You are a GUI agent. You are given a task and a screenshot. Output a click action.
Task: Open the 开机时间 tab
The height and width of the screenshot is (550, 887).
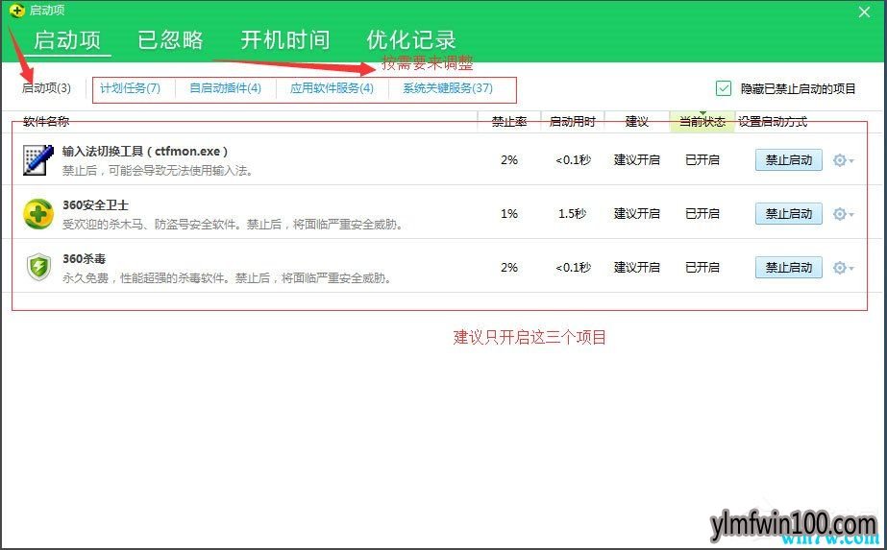tap(284, 40)
